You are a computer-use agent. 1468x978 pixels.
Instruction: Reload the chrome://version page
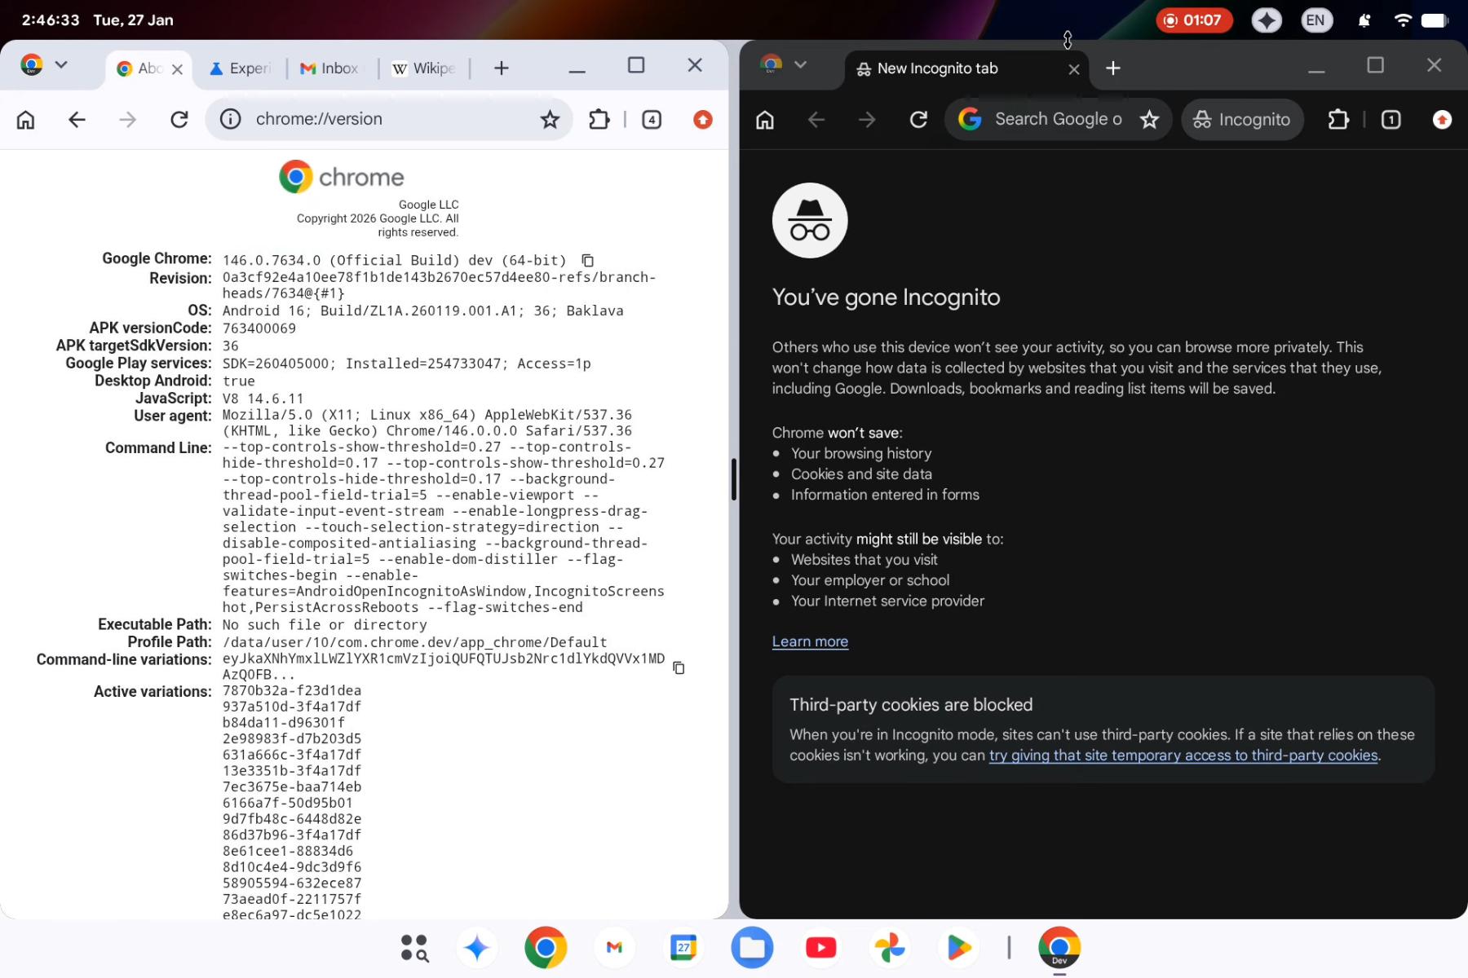tap(179, 120)
